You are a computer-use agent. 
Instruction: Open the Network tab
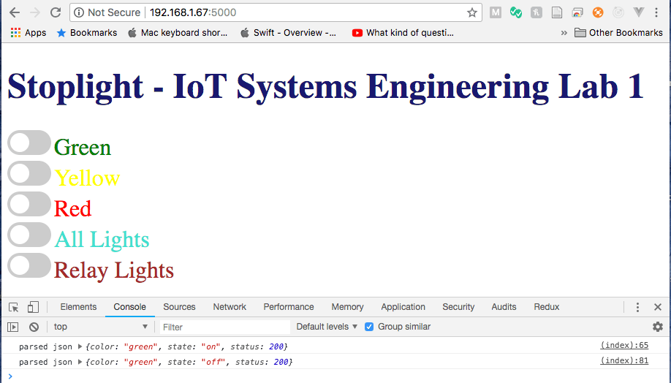click(x=230, y=307)
